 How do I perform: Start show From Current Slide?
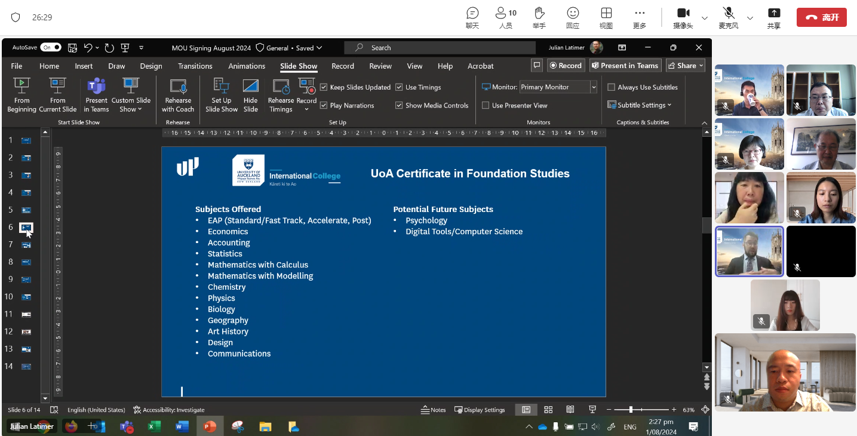click(x=57, y=95)
